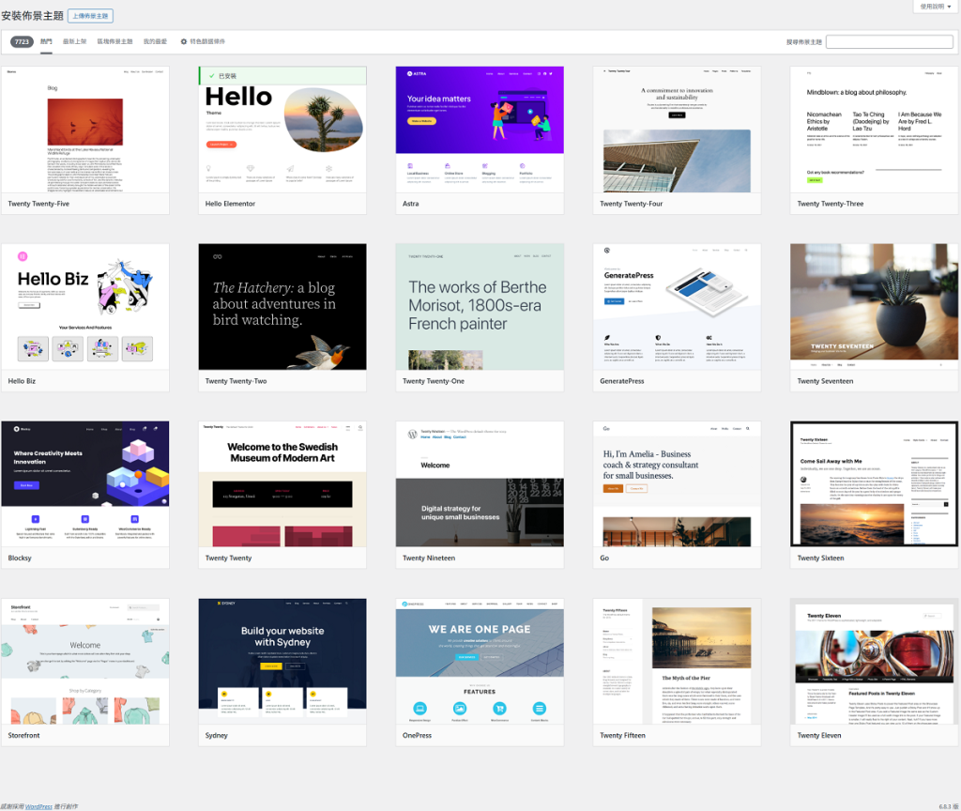Click the Astra theme screenshot
This screenshot has height=811, width=961.
pos(480,130)
